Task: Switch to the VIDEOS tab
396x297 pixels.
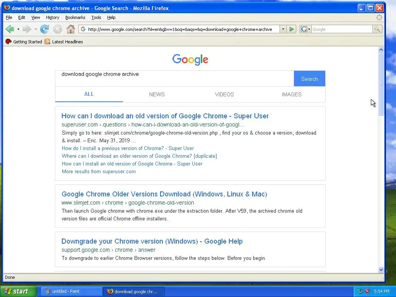Action: pos(224,94)
